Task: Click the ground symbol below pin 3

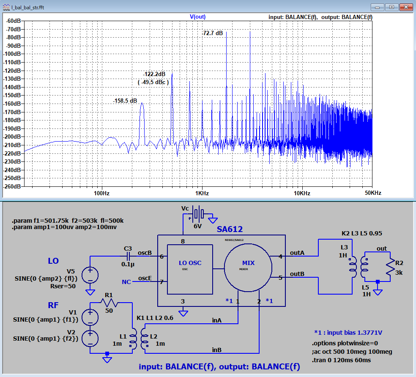Action: pos(183,313)
